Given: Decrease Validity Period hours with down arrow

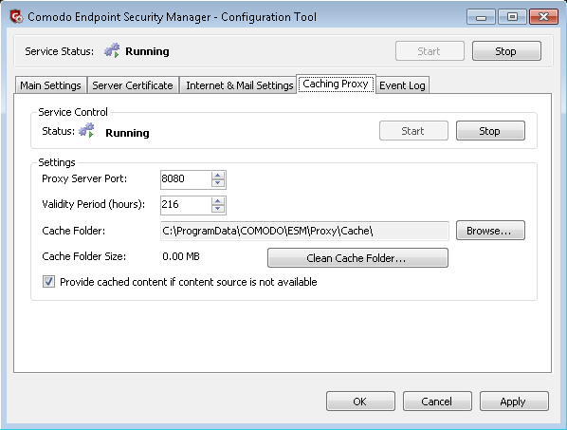Looking at the screenshot, I should point(218,209).
